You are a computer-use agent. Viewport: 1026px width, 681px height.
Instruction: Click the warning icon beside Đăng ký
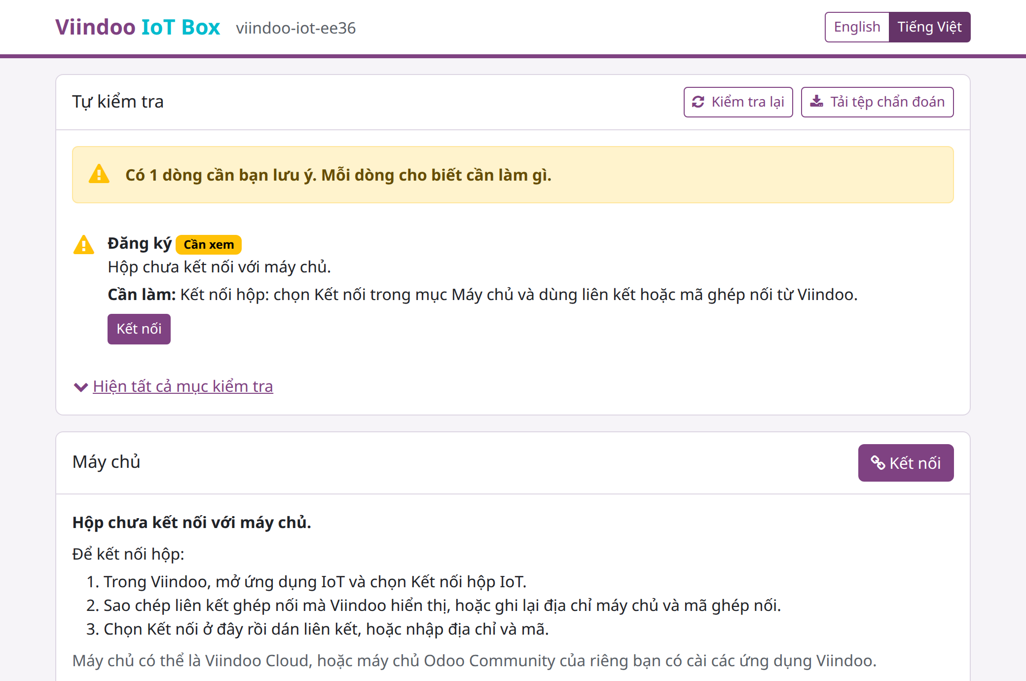pos(84,244)
